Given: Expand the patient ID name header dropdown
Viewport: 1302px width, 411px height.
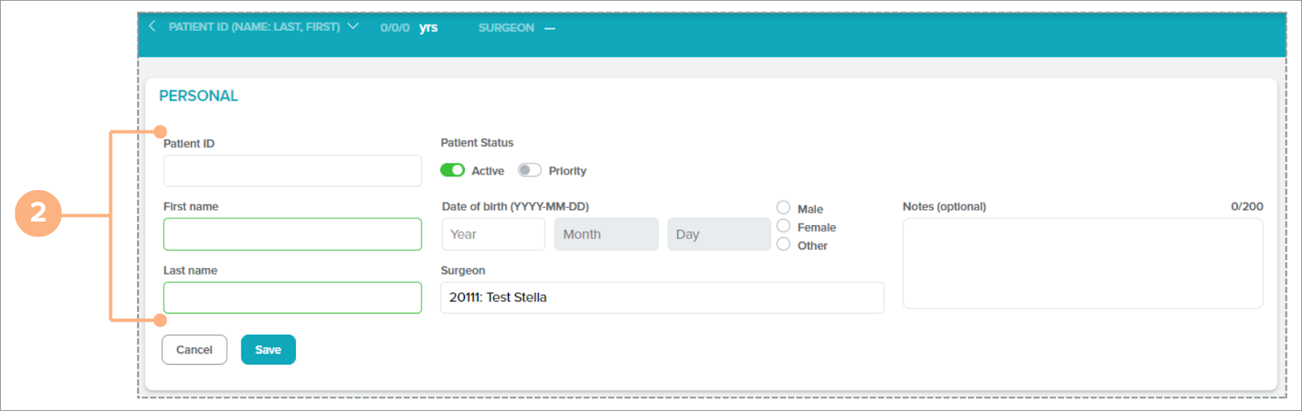Looking at the screenshot, I should pyautogui.click(x=353, y=26).
